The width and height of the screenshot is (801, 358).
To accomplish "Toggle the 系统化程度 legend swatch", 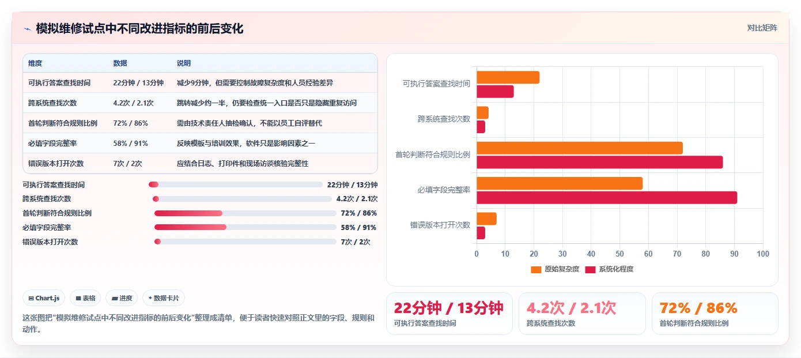I will click(590, 269).
